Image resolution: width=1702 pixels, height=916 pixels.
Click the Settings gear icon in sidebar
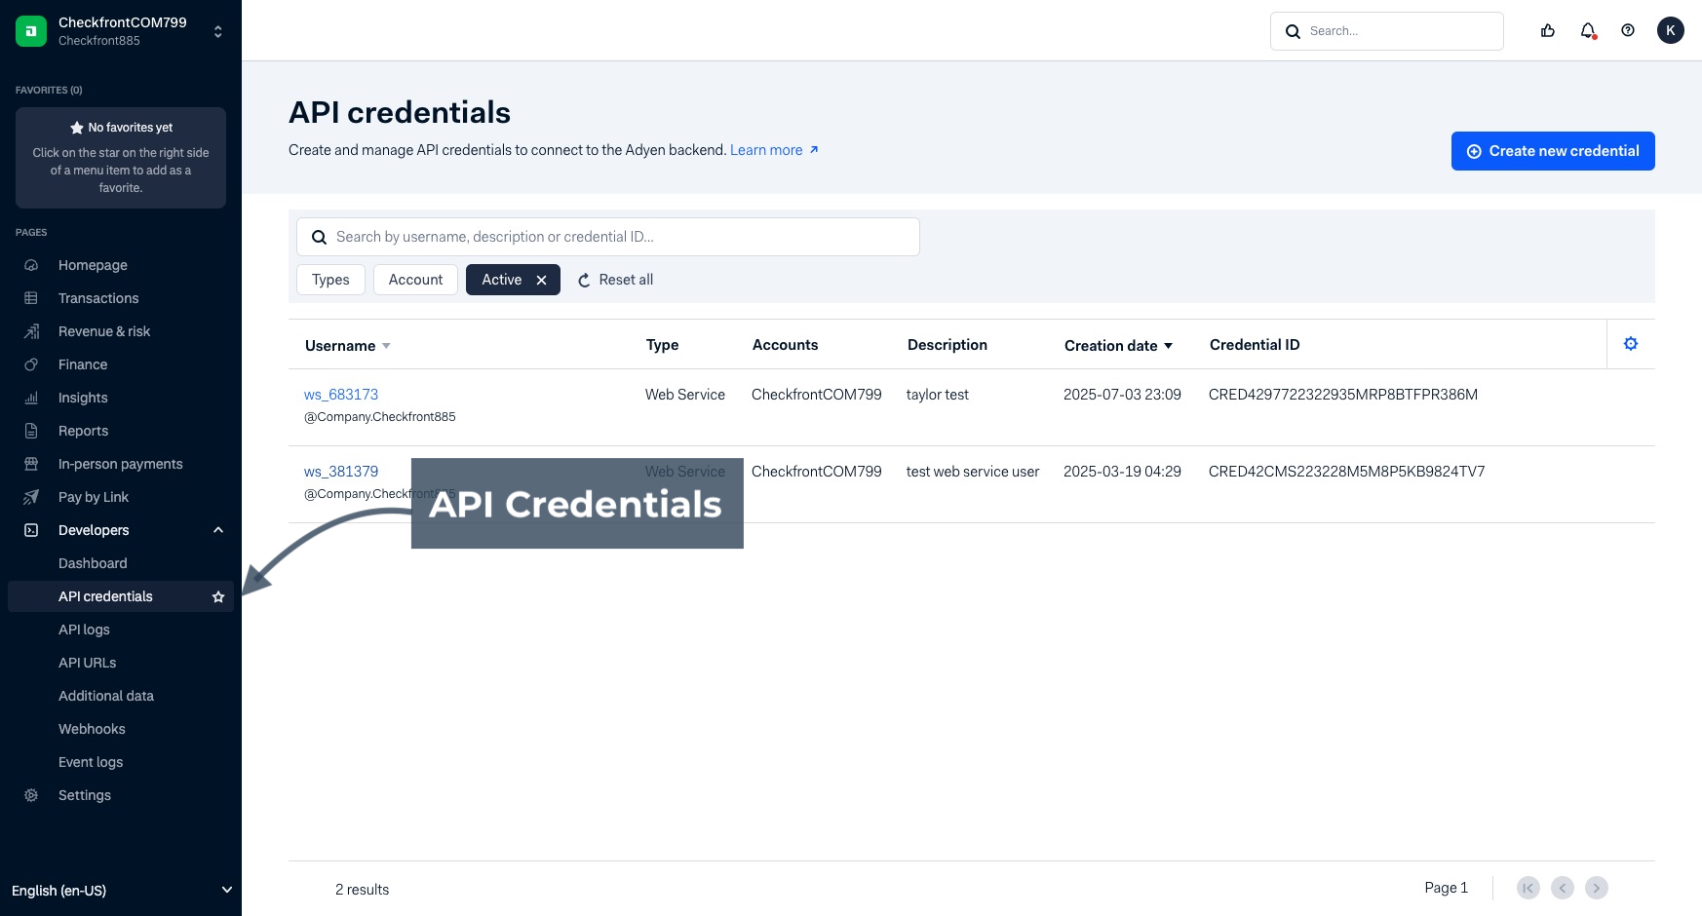tap(31, 795)
